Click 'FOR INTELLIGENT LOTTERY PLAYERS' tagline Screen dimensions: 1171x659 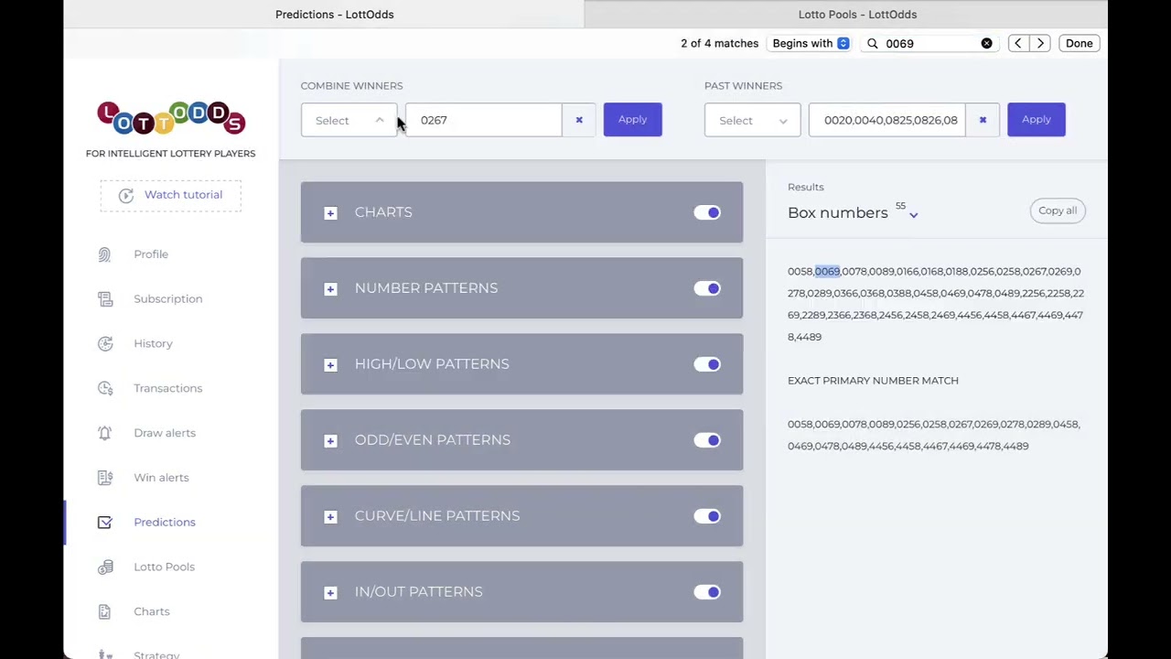171,154
